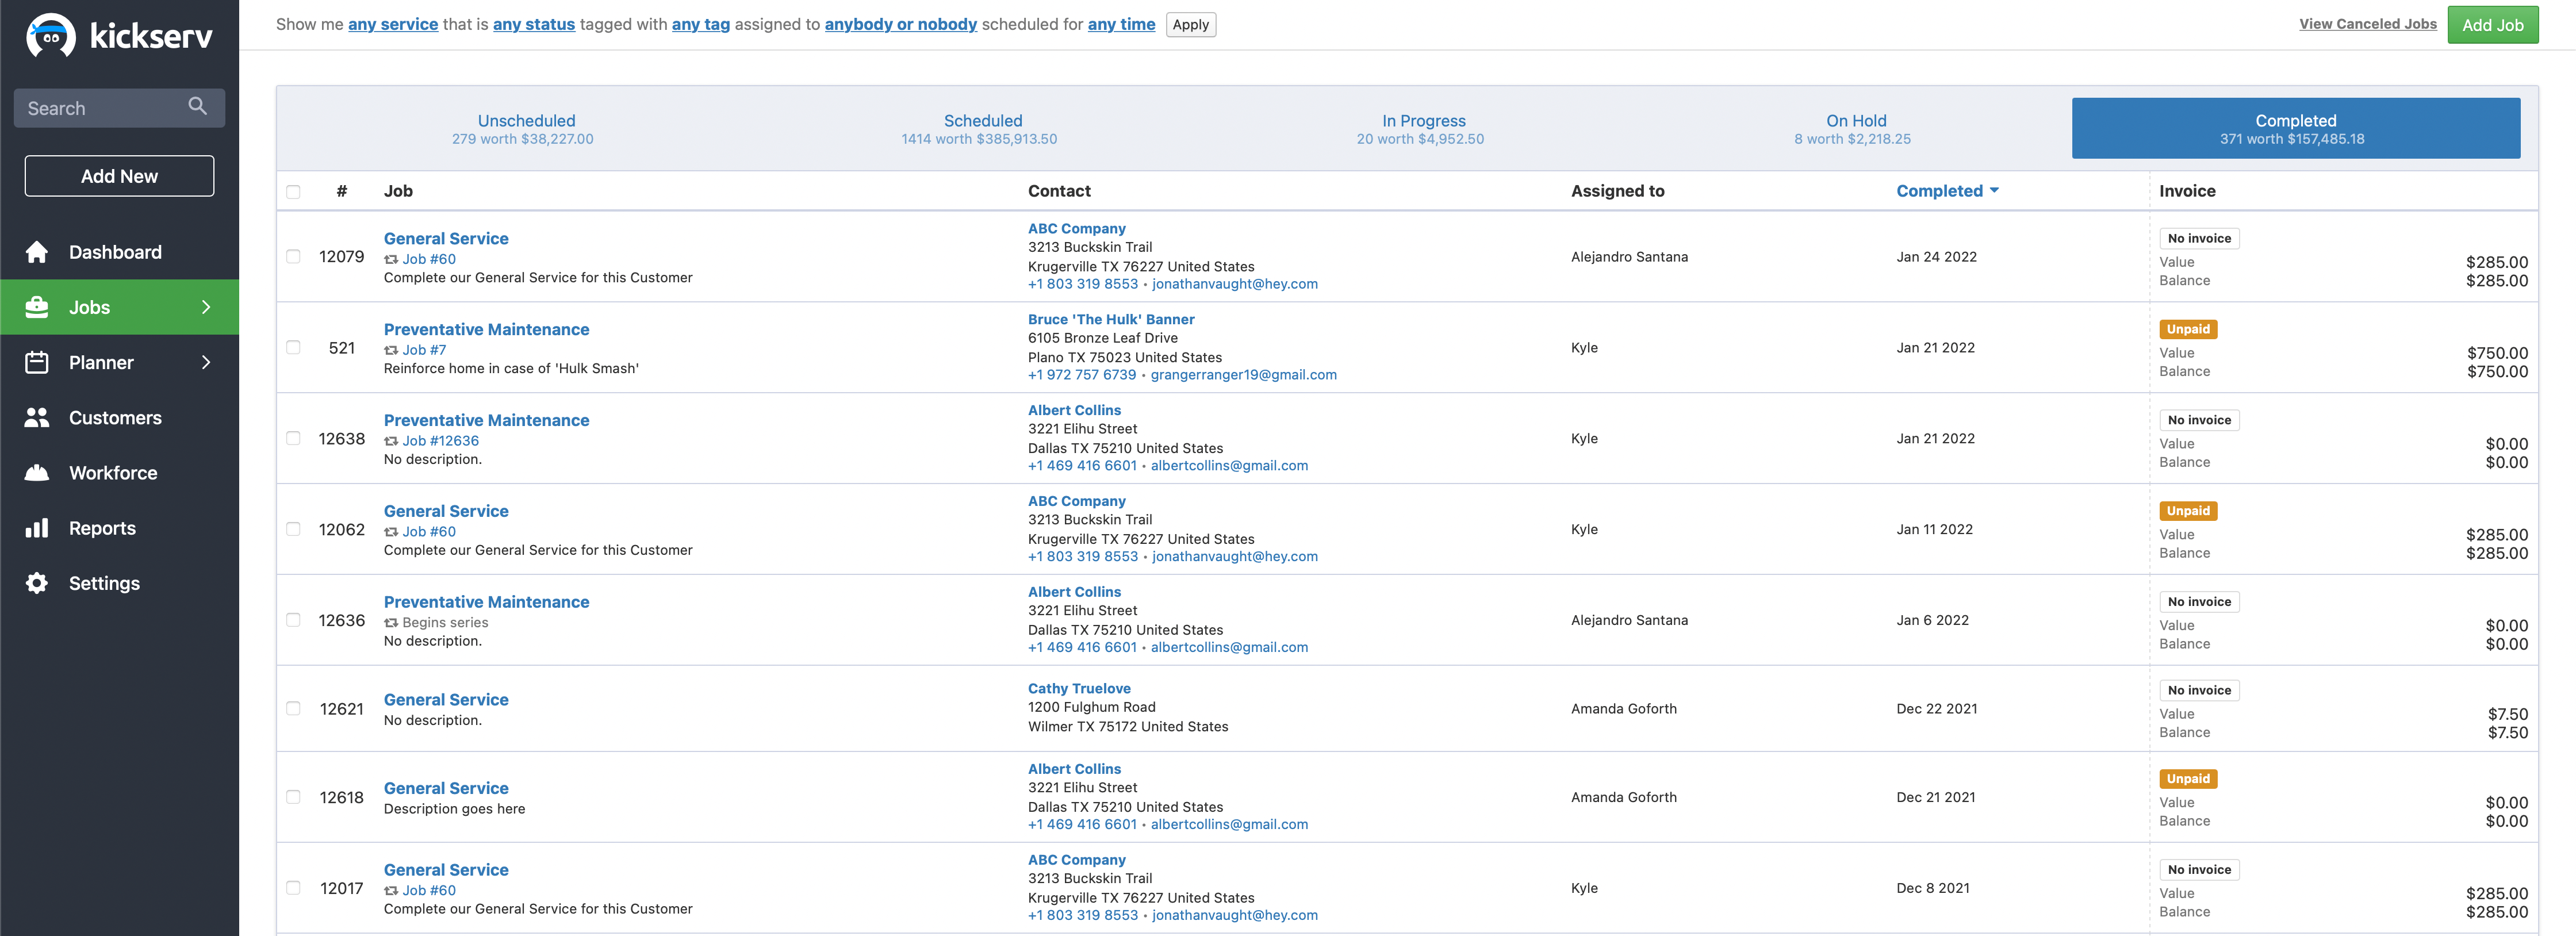The width and height of the screenshot is (2576, 936).
Task: Click the Apply filter button
Action: [x=1190, y=25]
